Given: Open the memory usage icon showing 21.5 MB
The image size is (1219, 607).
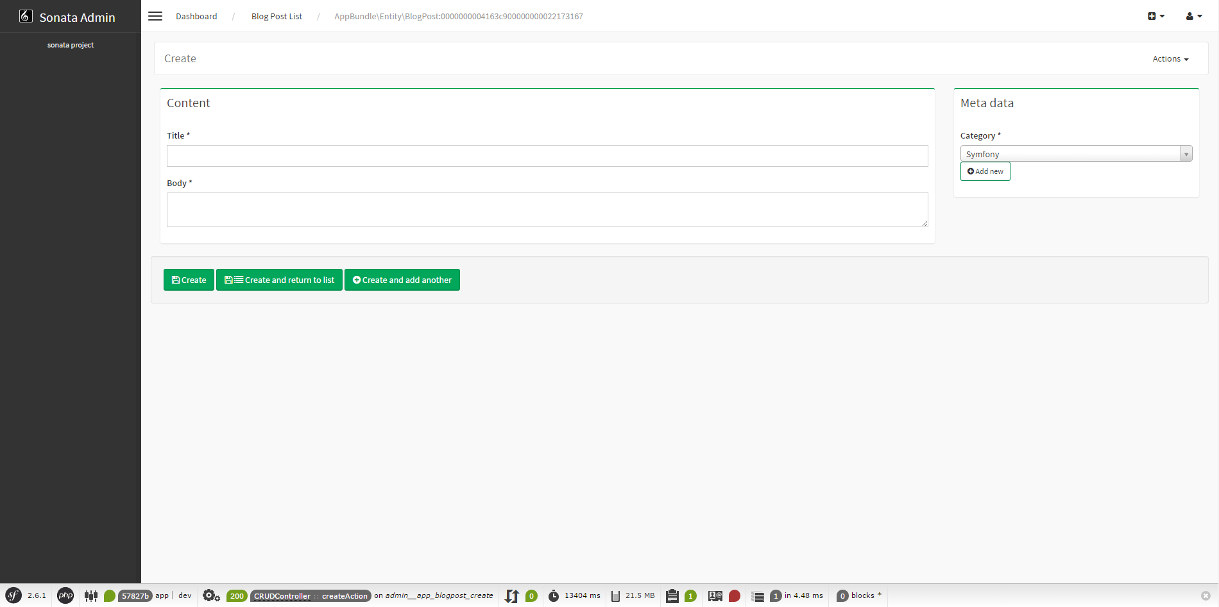Looking at the screenshot, I should click(615, 595).
